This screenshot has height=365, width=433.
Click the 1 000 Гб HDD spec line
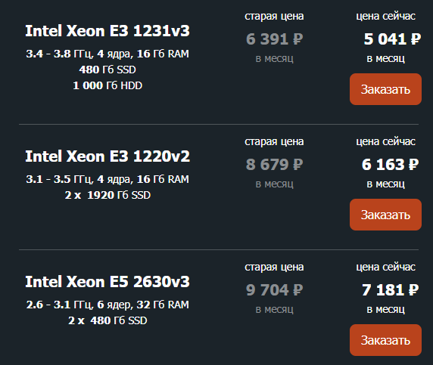click(107, 85)
